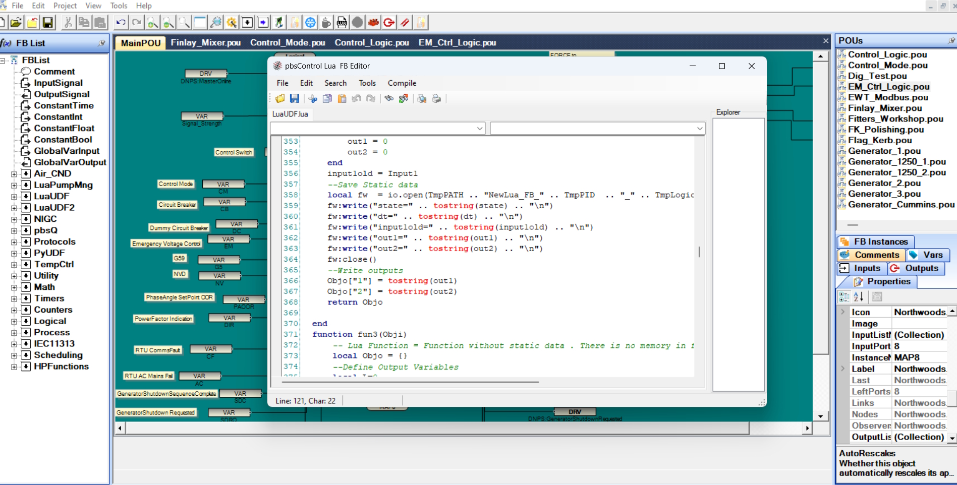
Task: Collapse the FBList root node
Action: pyautogui.click(x=3, y=59)
